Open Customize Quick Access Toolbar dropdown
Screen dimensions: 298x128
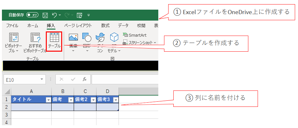tap(88, 15)
